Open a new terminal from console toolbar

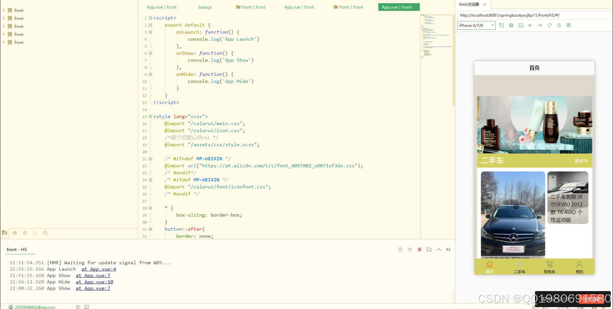coord(429,250)
